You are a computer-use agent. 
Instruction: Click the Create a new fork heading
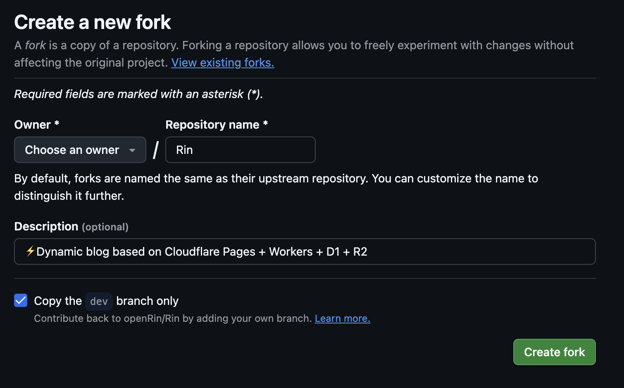point(93,22)
